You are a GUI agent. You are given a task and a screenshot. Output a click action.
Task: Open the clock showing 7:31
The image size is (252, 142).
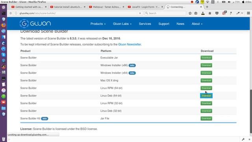pyautogui.click(x=236, y=2)
